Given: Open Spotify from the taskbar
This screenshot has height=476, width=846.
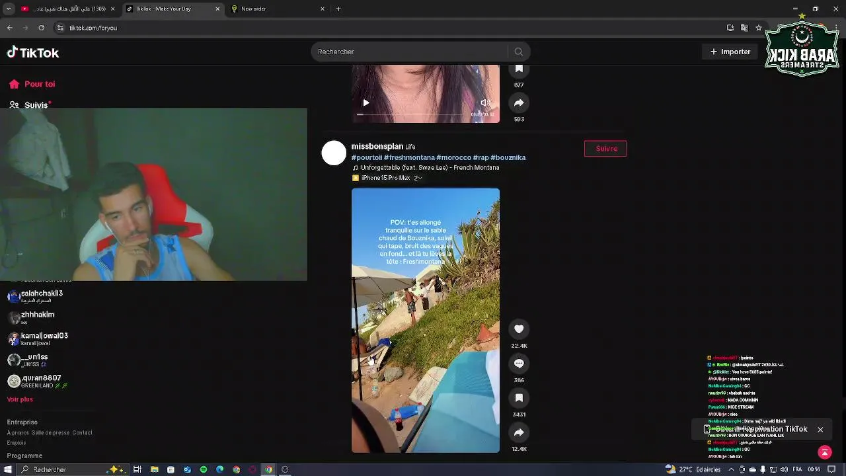Looking at the screenshot, I should [203, 469].
